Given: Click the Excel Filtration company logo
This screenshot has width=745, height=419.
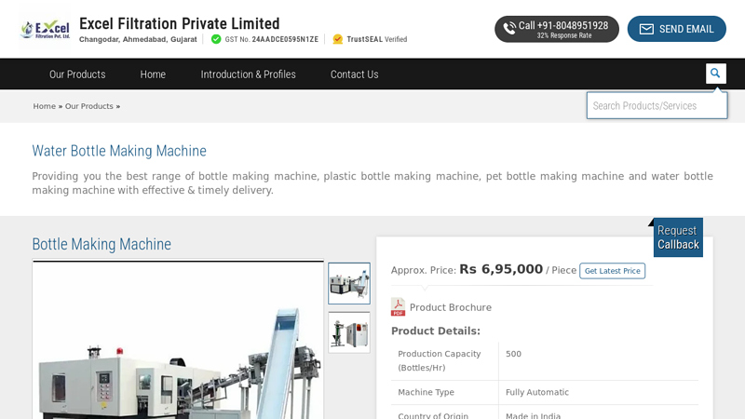Looking at the screenshot, I should [45, 30].
